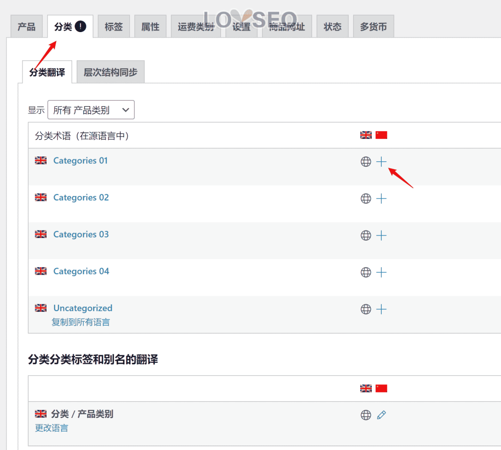Add Chinese translation for Categories 03
Viewport: 501px width, 450px height.
point(381,236)
